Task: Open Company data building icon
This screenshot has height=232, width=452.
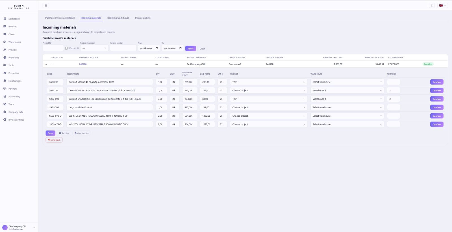Action: coord(5,112)
